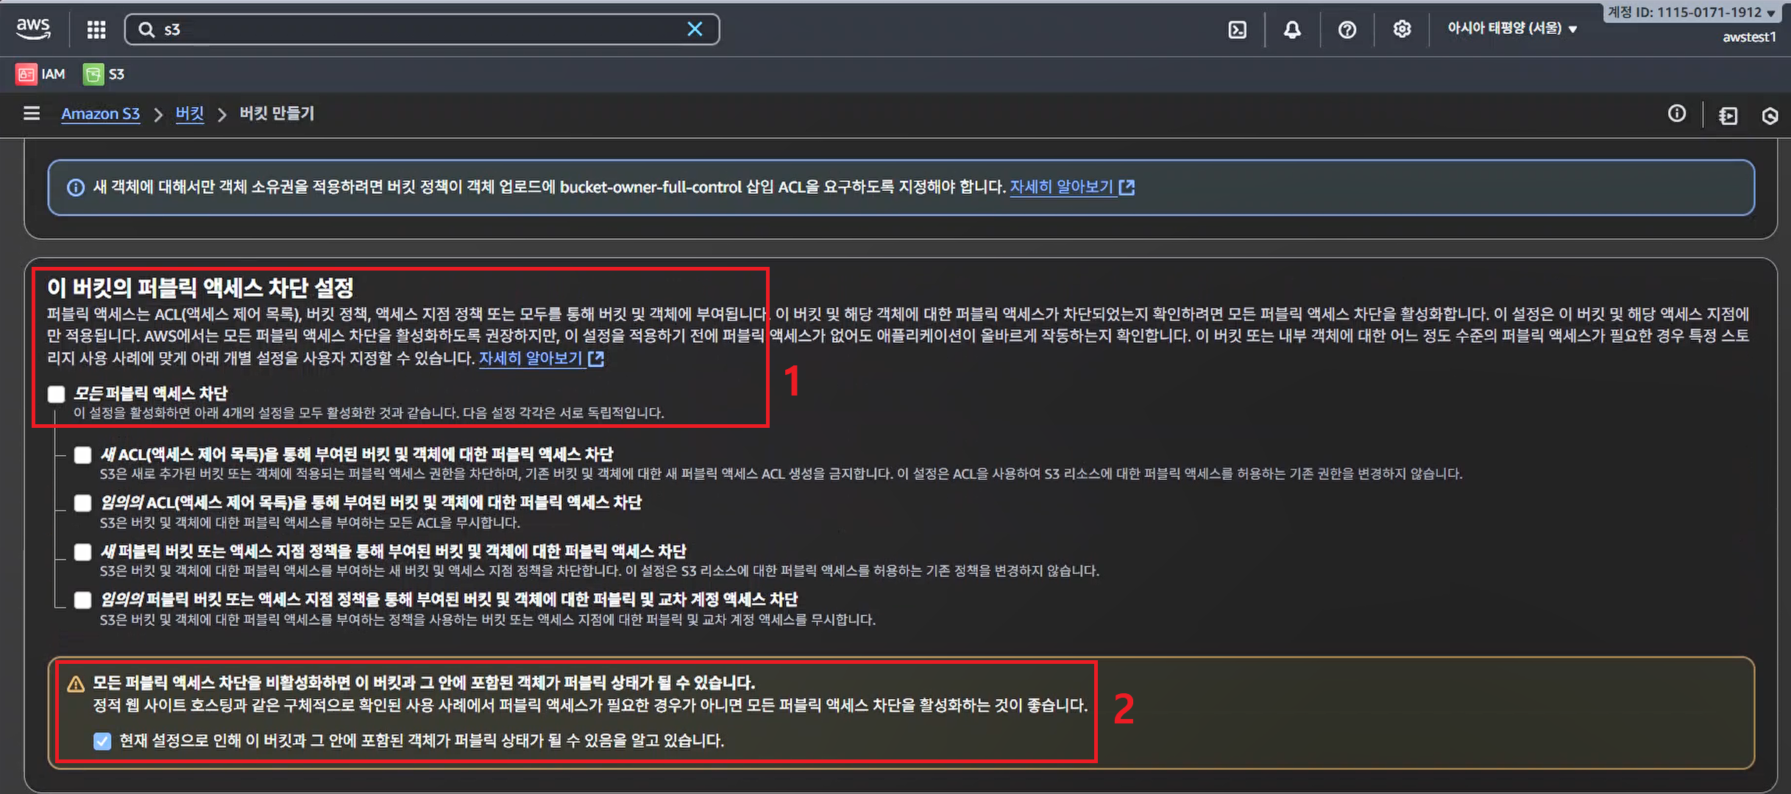Check '새 ACL' public access block checkbox
The image size is (1791, 794).
pyautogui.click(x=82, y=455)
